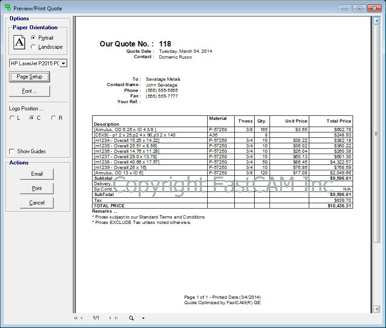Viewport: 386px width, 328px height.
Task: Select Portrait paper orientation
Action: 33,38
